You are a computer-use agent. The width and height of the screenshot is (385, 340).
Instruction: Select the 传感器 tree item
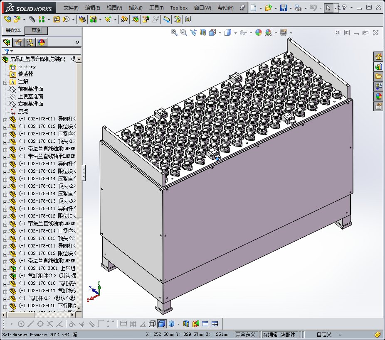25,74
